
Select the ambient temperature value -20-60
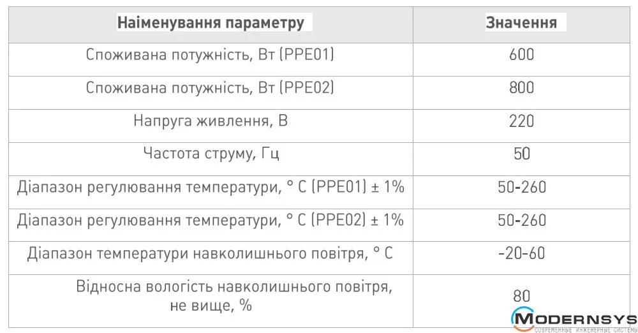(x=521, y=253)
